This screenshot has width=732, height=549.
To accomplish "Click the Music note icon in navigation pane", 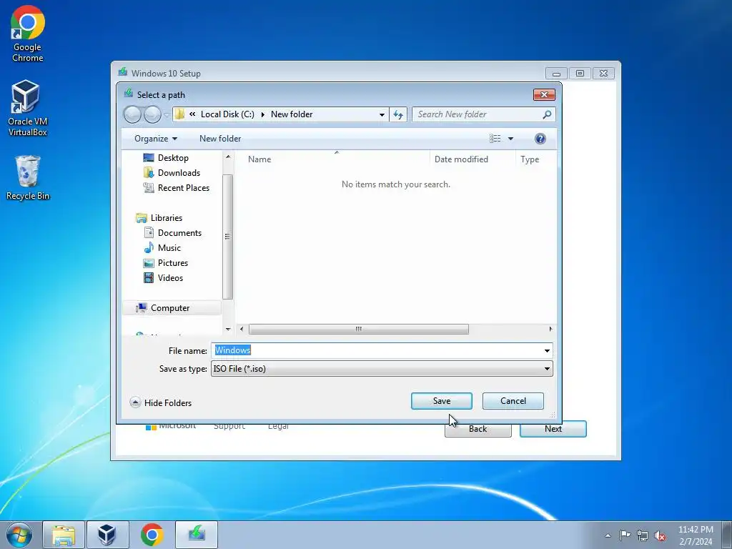I will tap(149, 248).
